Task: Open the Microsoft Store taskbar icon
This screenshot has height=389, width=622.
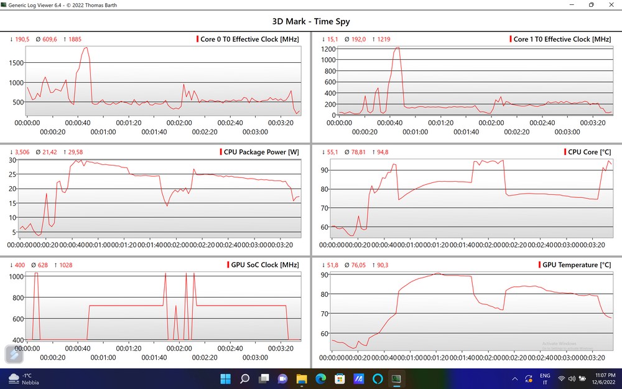Action: pyautogui.click(x=340, y=378)
